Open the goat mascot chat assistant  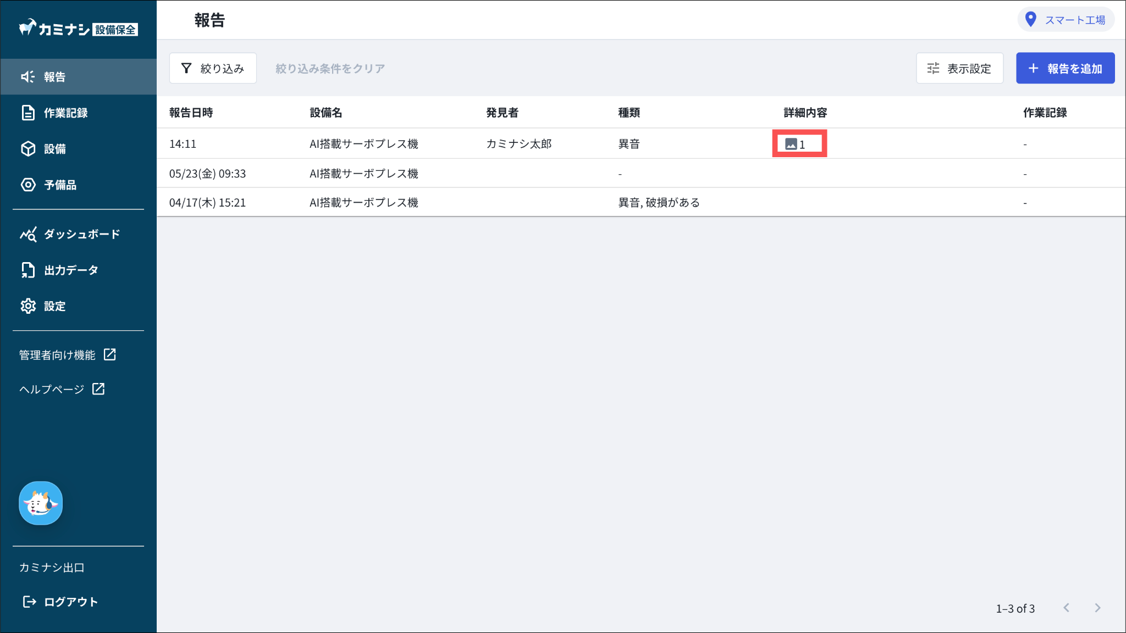pos(41,503)
